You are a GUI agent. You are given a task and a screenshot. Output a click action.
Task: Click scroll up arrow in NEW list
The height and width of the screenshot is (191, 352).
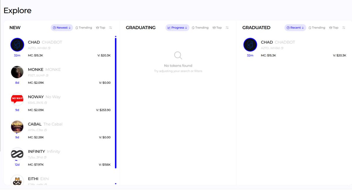pyautogui.click(x=116, y=37)
